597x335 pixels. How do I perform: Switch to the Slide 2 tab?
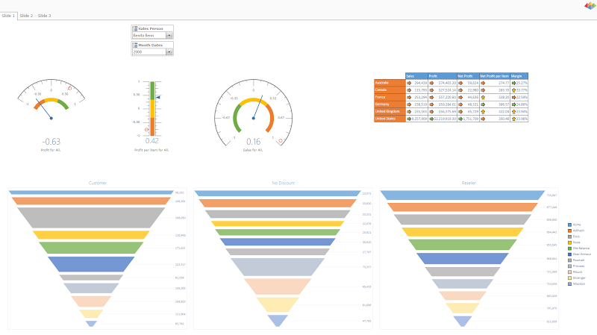point(26,16)
